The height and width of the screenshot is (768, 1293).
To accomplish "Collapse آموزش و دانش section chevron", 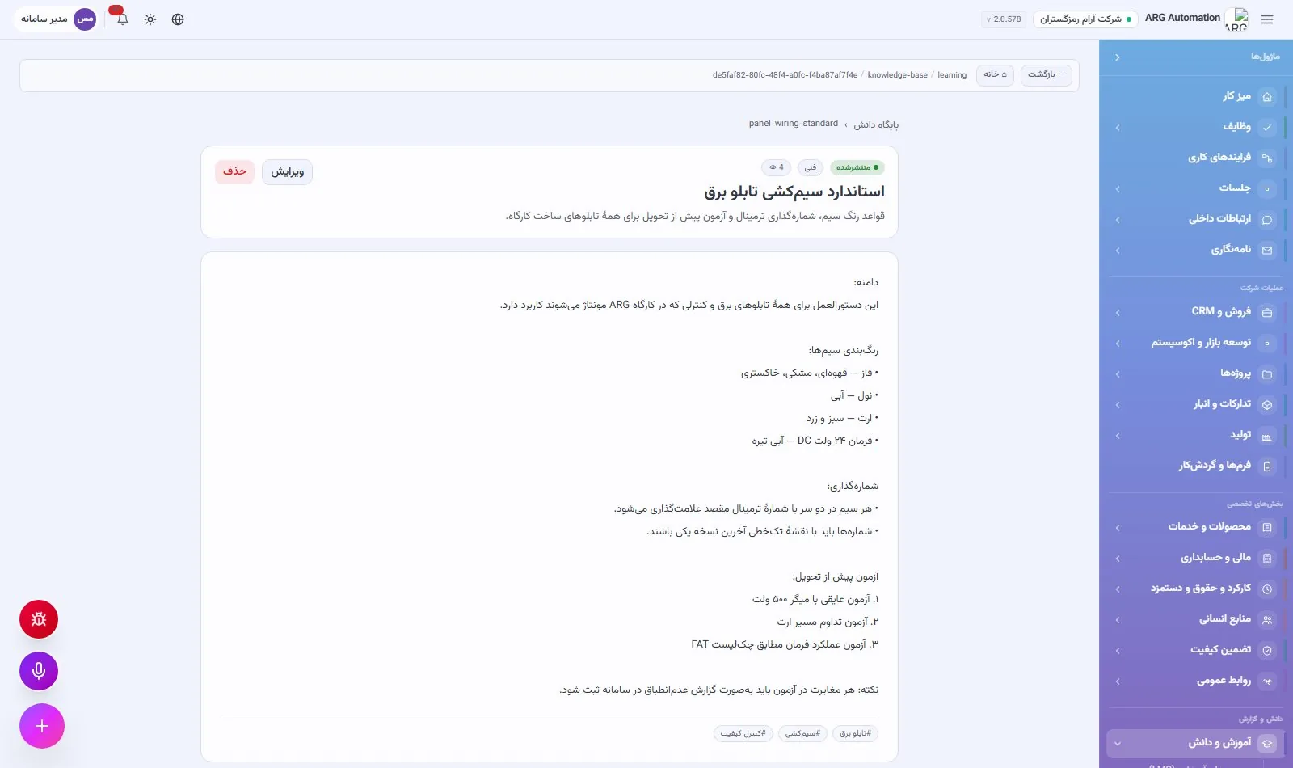I will tap(1118, 744).
